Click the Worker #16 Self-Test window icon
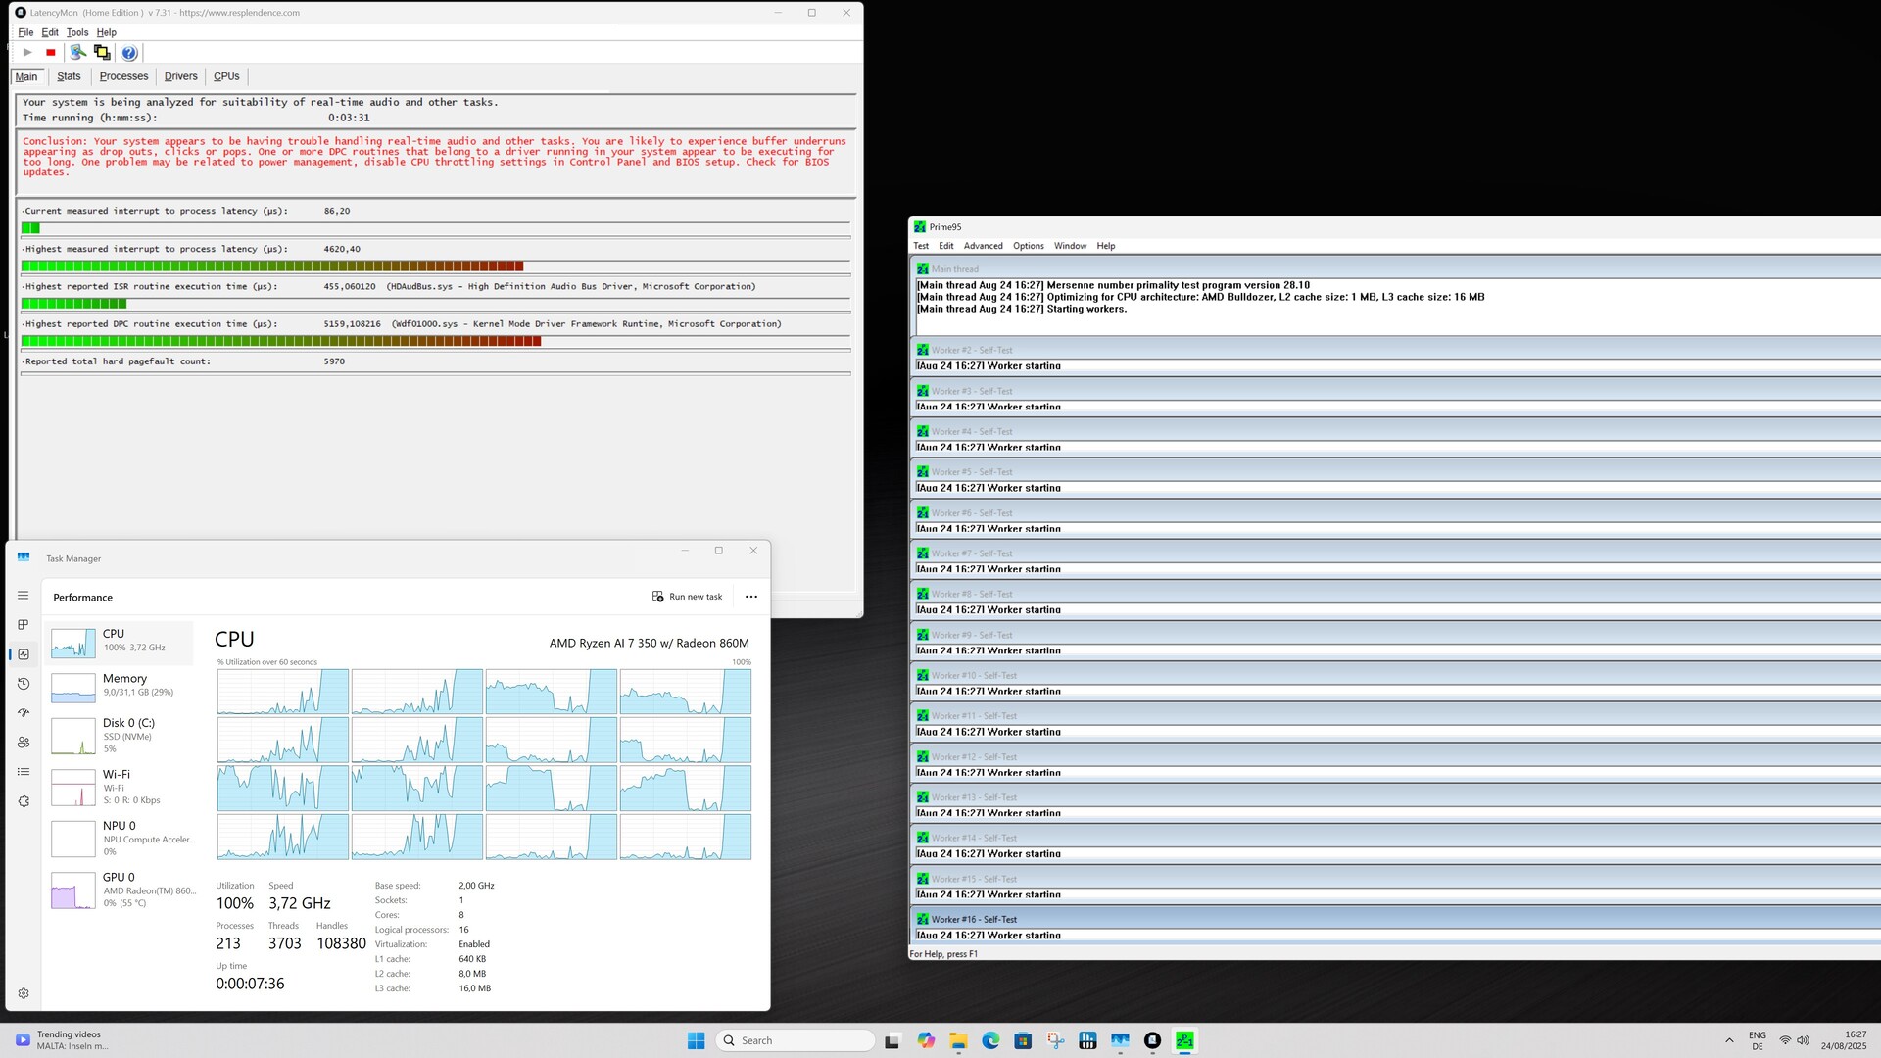The image size is (1881, 1058). click(922, 919)
